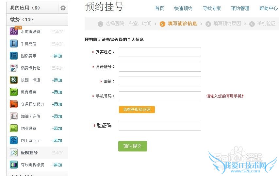Add 网上营业厅 with its +添加 link
Viewport: 279px width, 176px height.
tap(57, 141)
